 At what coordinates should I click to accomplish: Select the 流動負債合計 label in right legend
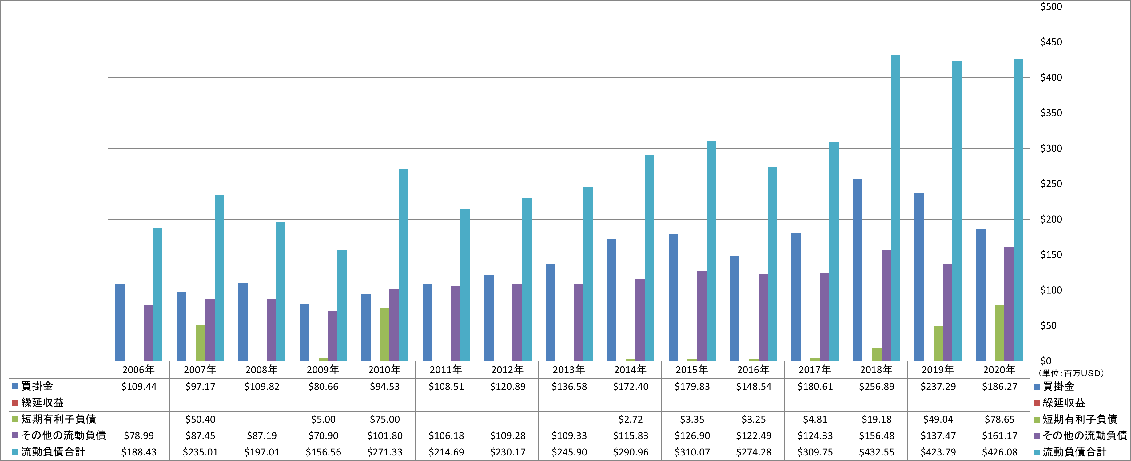coord(1074,452)
